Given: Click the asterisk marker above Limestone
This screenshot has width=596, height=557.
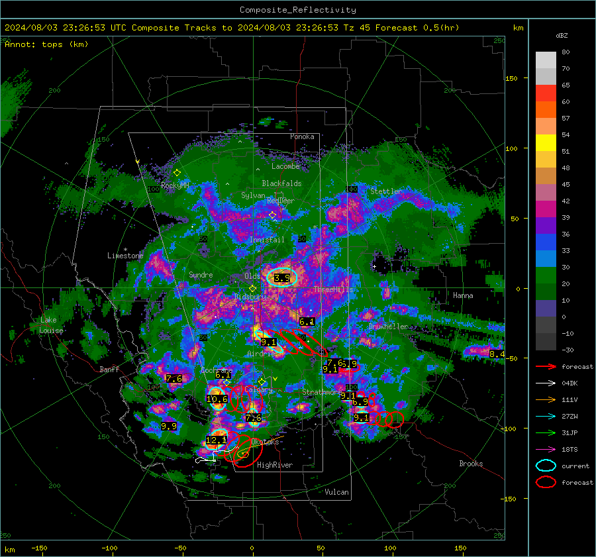Looking at the screenshot, I should click(125, 250).
